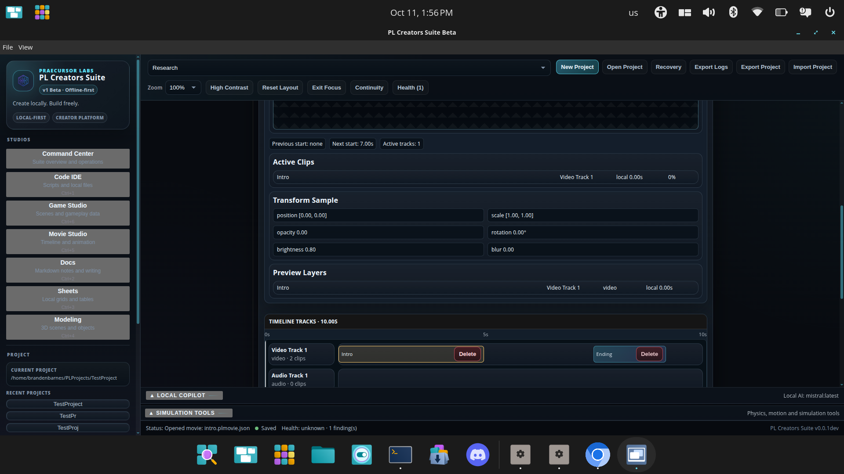Reset the layout
844x474 pixels.
pos(280,88)
